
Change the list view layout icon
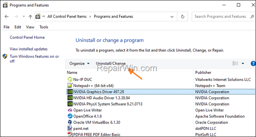[x=235, y=63]
